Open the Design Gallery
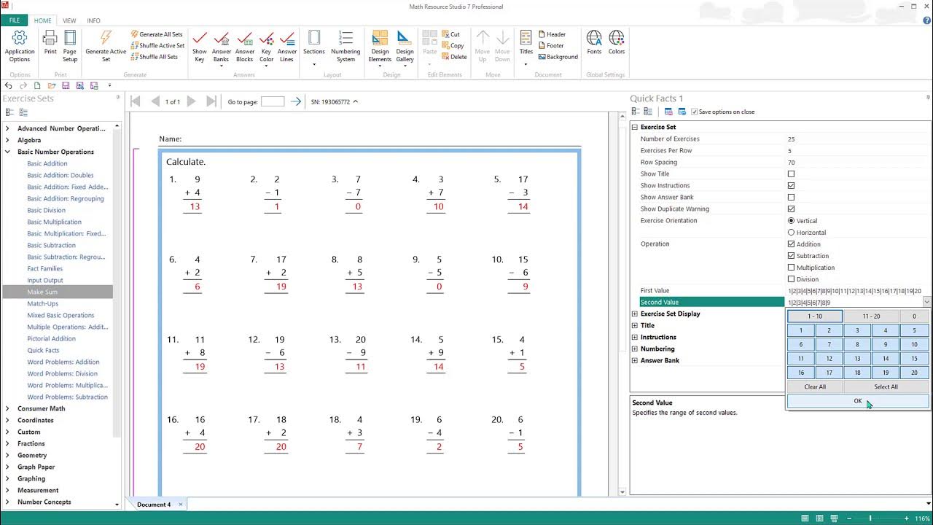Viewport: 933px width, 525px height. click(405, 46)
